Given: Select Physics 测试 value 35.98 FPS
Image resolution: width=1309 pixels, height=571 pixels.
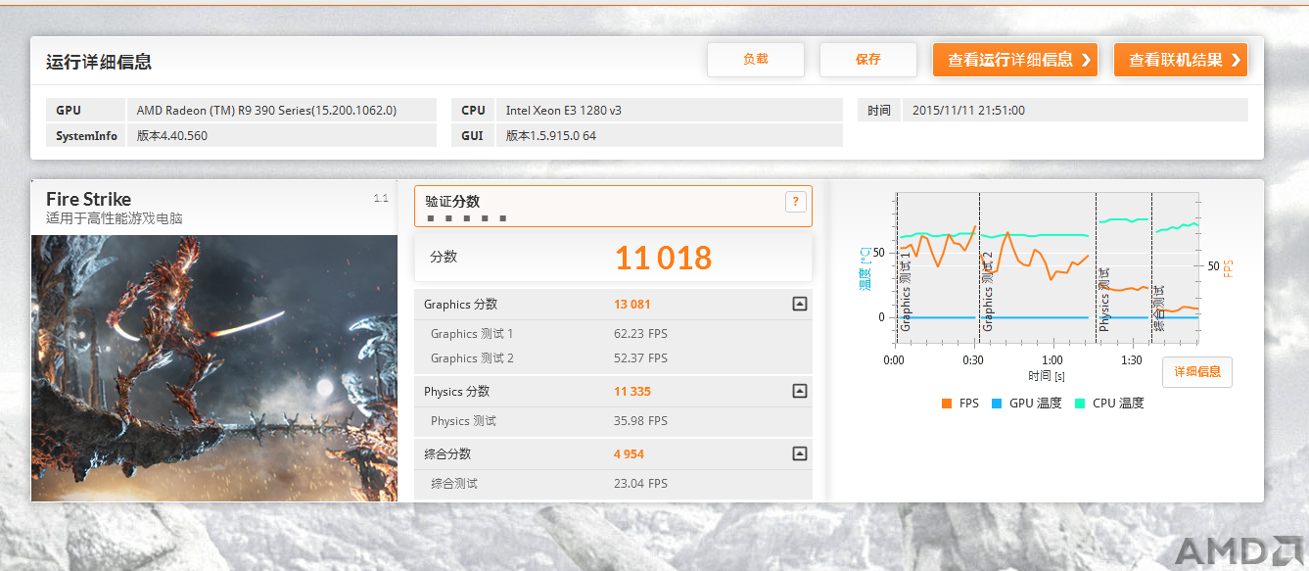Looking at the screenshot, I should point(640,421).
